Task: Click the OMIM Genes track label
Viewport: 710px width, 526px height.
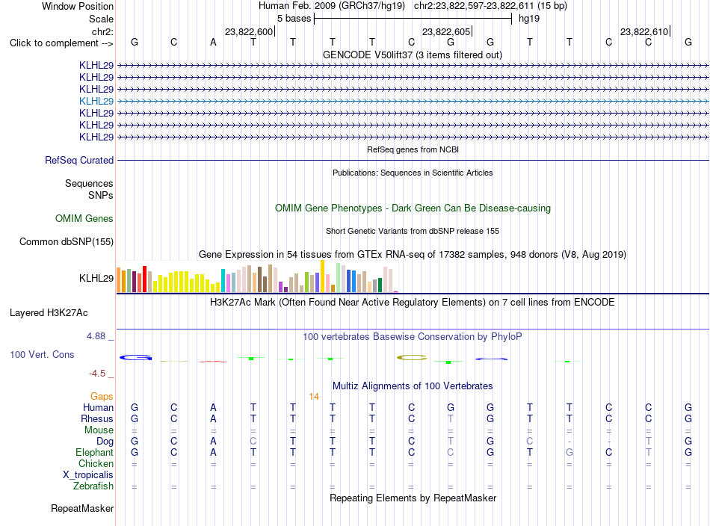Action: pos(84,219)
